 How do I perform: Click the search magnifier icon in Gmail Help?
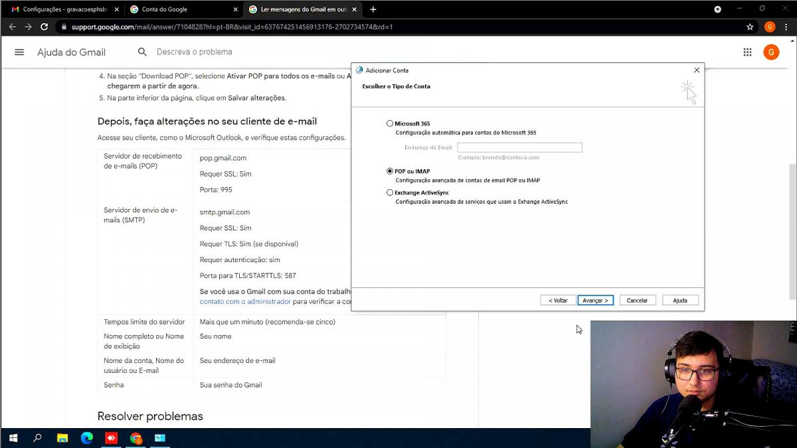point(142,52)
